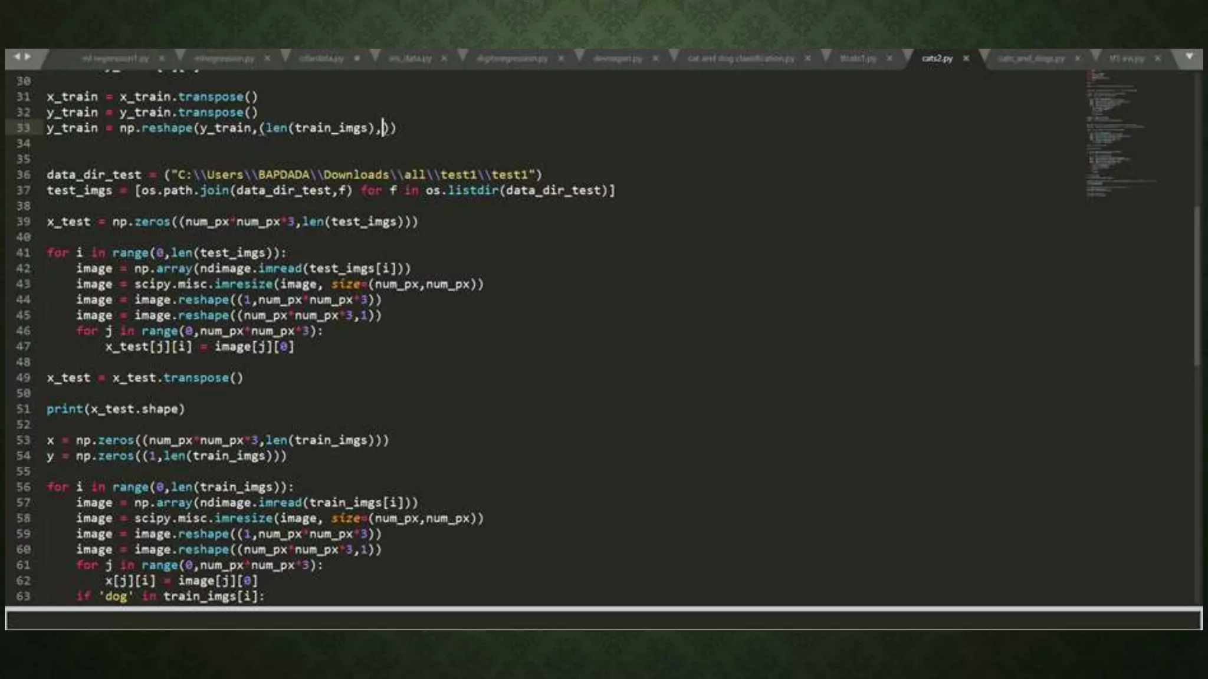1208x679 pixels.
Task: Click unsaved dot on cifardata.py tab
Action: coord(356,58)
